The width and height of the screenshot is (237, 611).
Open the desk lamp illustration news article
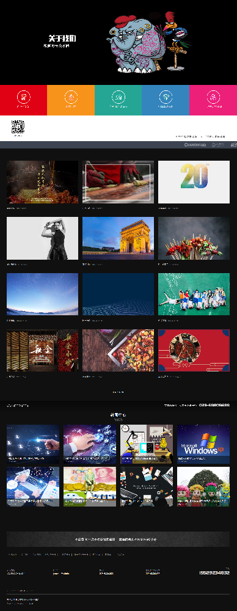click(147, 444)
